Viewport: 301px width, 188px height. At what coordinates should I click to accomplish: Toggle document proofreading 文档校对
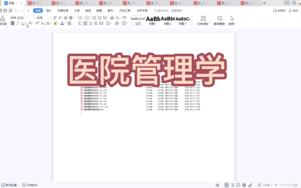pos(29,184)
